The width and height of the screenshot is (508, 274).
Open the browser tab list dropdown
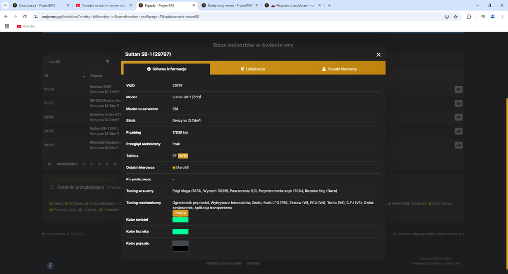pyautogui.click(x=5, y=6)
